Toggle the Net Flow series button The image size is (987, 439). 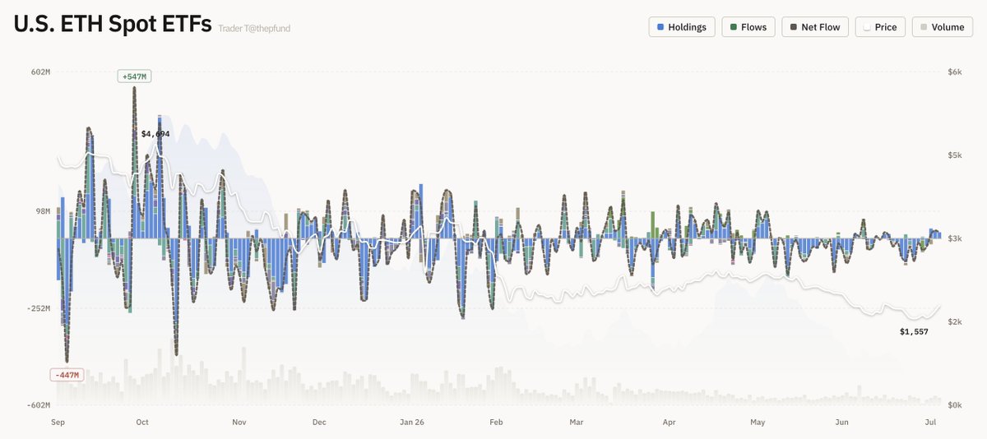point(815,27)
